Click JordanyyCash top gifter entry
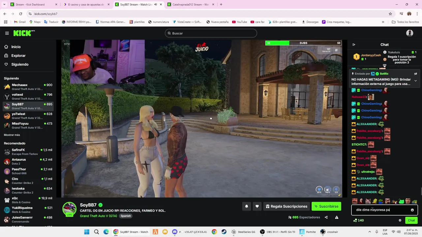This screenshot has width=422, height=237. [367, 57]
